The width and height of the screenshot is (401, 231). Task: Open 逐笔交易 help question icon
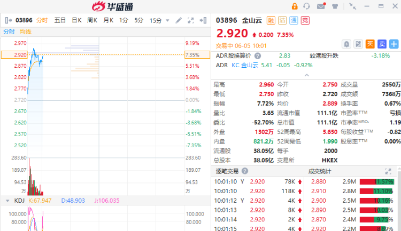(x=245, y=171)
